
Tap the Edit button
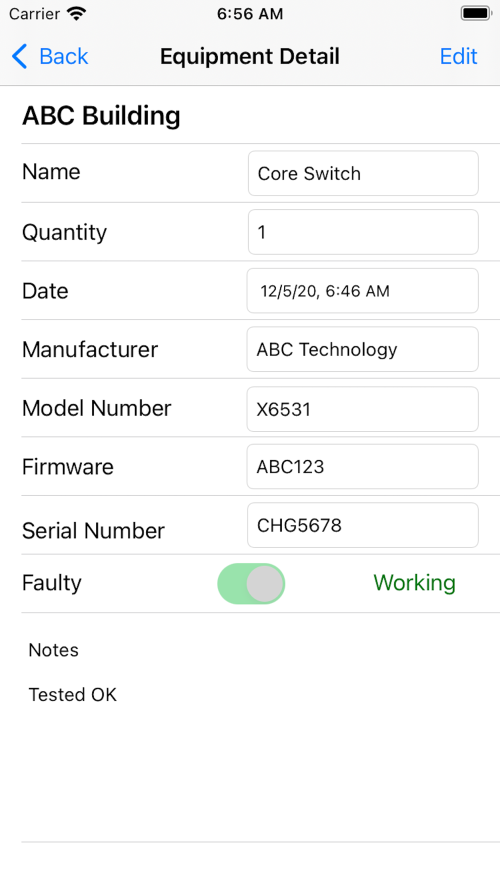click(x=458, y=56)
